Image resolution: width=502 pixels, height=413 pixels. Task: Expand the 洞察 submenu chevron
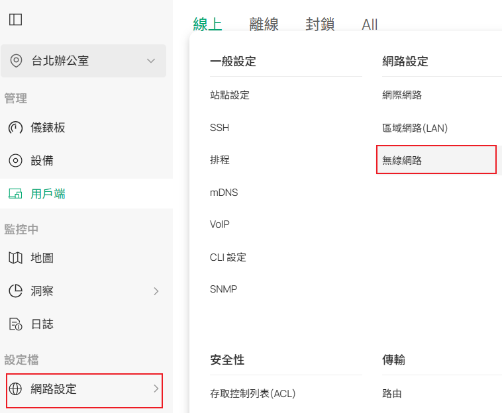(156, 291)
